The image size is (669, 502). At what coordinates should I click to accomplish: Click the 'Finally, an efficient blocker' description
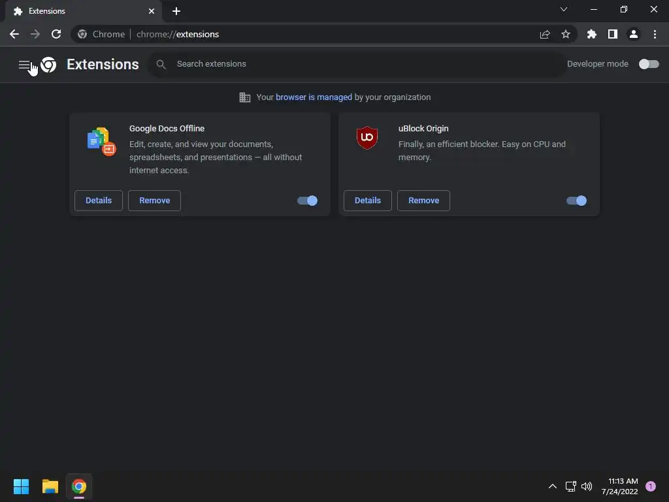pos(482,151)
